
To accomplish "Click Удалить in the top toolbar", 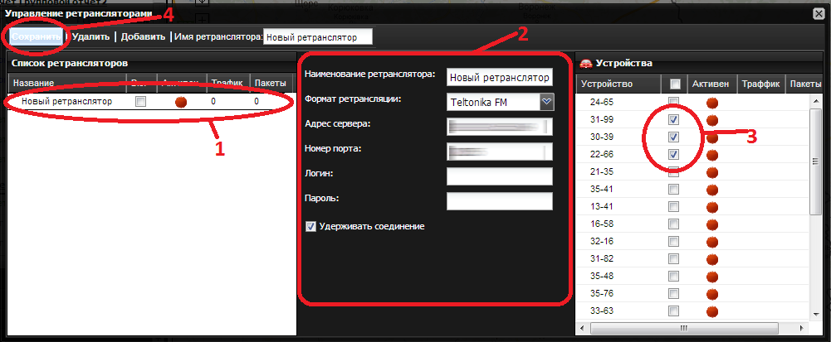I will click(90, 37).
